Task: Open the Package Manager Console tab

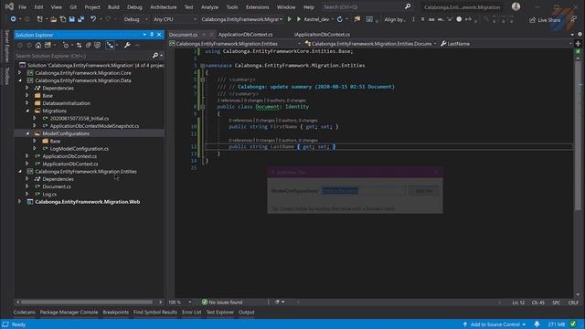Action: click(69, 313)
